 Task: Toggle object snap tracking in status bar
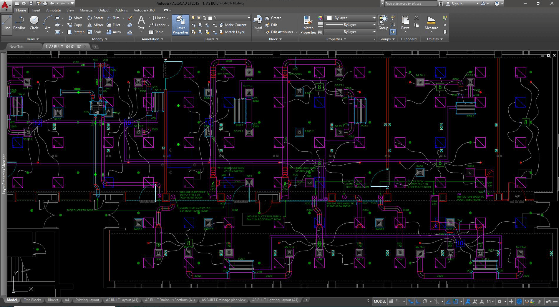click(x=448, y=301)
